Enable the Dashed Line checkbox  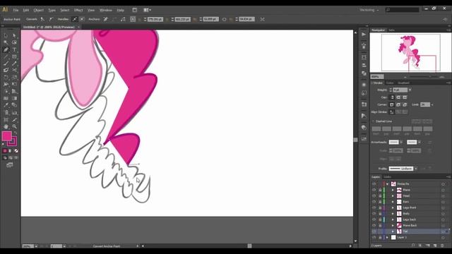tap(374, 121)
